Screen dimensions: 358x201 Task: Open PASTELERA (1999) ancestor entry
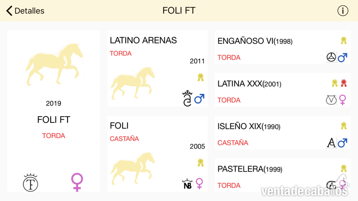click(x=283, y=175)
